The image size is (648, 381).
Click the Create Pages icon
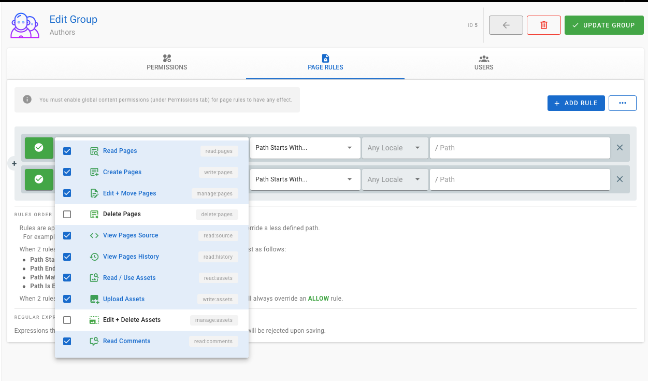(x=94, y=172)
